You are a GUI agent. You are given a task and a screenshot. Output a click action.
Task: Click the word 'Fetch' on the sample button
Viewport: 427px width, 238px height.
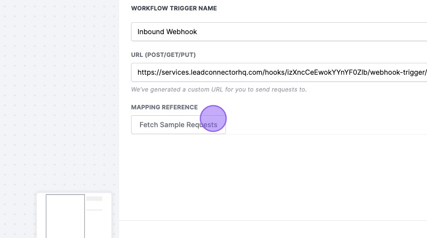(149, 125)
